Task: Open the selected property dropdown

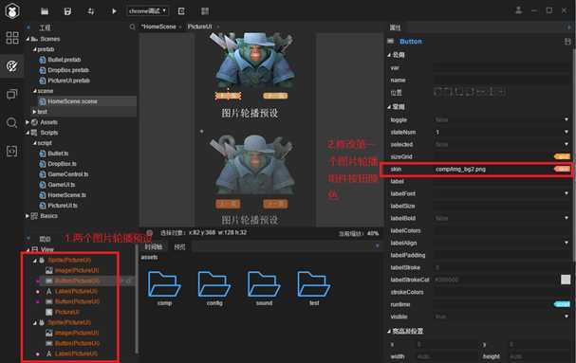Action: [567, 145]
